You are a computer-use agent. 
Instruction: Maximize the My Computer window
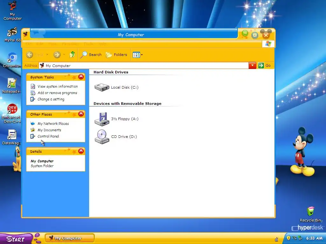pyautogui.click(x=255, y=35)
